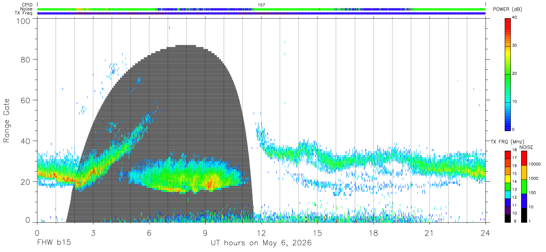This screenshot has width=546, height=252.
Task: Click the 18 label on the TX FRQ legend
Action: 514,150
